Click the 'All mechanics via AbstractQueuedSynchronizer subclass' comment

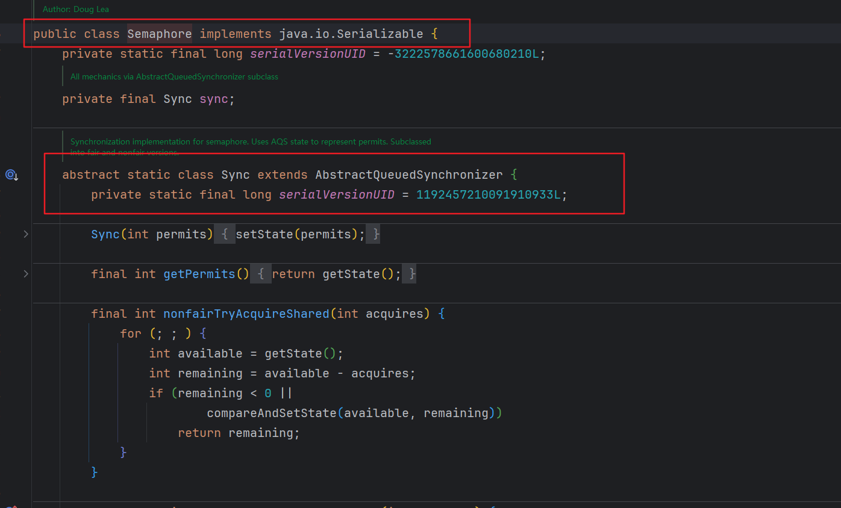click(174, 76)
